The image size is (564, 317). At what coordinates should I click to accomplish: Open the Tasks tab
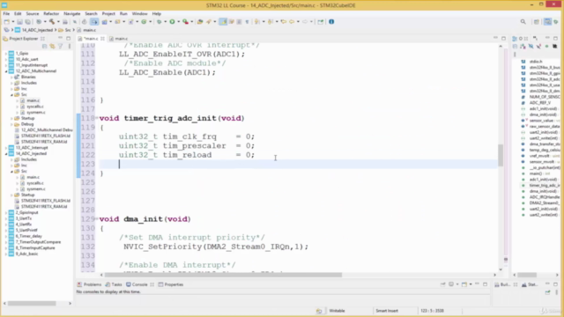tap(114, 284)
